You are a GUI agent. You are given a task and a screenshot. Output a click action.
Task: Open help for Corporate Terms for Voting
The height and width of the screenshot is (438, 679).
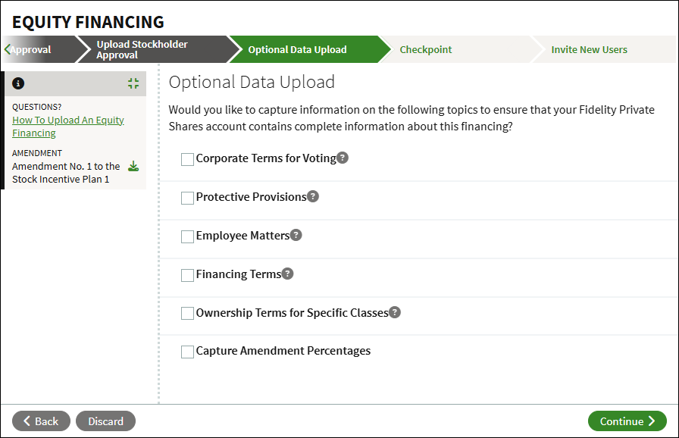click(343, 158)
